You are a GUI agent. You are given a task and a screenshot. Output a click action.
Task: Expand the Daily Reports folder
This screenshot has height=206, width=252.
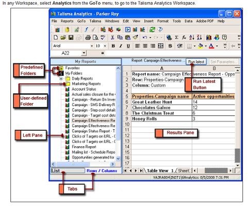pyautogui.click(x=61, y=79)
